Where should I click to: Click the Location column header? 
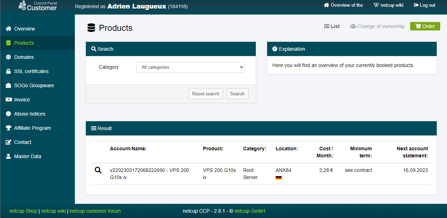pos(287,149)
